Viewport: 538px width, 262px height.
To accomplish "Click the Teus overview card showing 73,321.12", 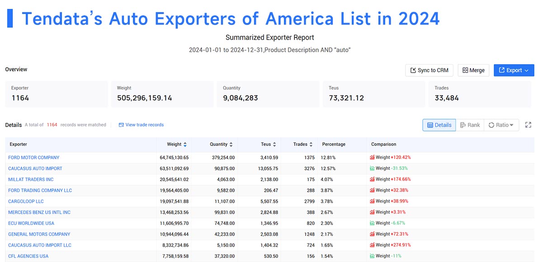I will tap(373, 94).
